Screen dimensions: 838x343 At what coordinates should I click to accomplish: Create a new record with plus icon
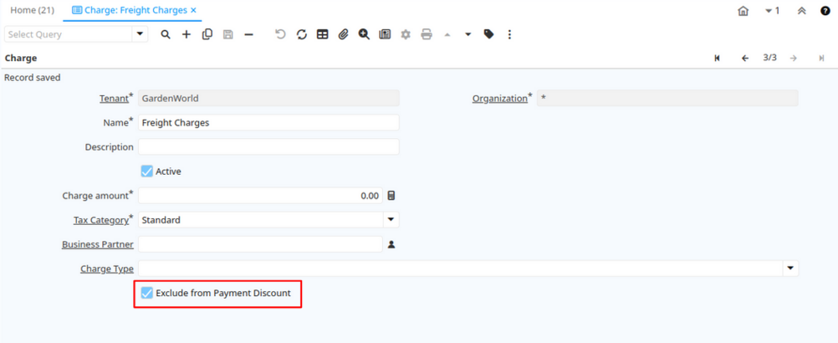(187, 34)
